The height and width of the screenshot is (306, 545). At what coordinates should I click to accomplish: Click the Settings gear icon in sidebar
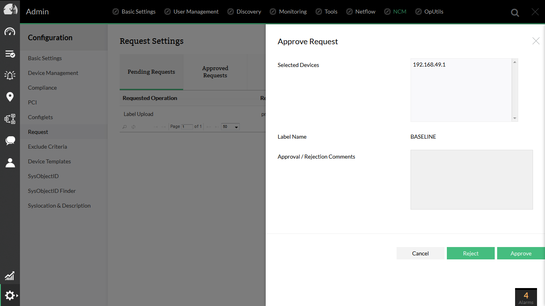[10, 296]
